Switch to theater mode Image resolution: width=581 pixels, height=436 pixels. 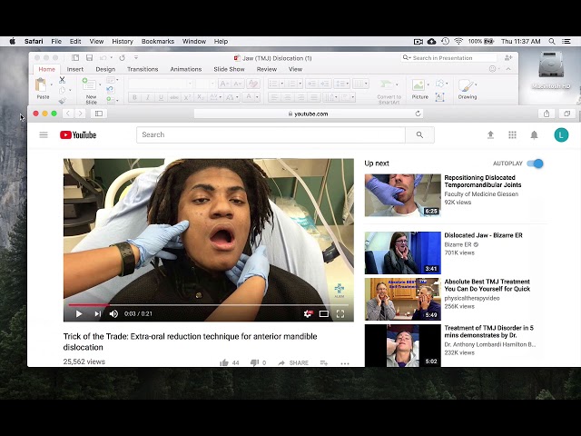tap(324, 314)
